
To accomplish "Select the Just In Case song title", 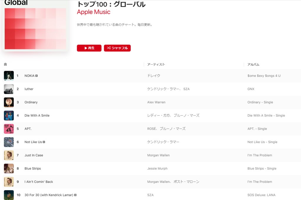I will [x=34, y=155].
